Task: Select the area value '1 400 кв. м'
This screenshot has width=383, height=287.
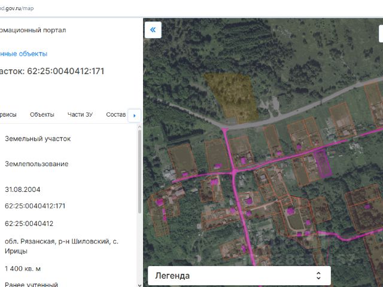Action: click(x=23, y=268)
